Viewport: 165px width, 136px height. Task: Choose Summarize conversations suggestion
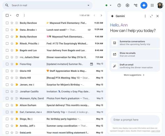click(135, 43)
